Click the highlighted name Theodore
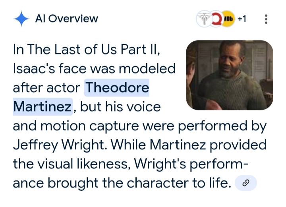 (117, 87)
